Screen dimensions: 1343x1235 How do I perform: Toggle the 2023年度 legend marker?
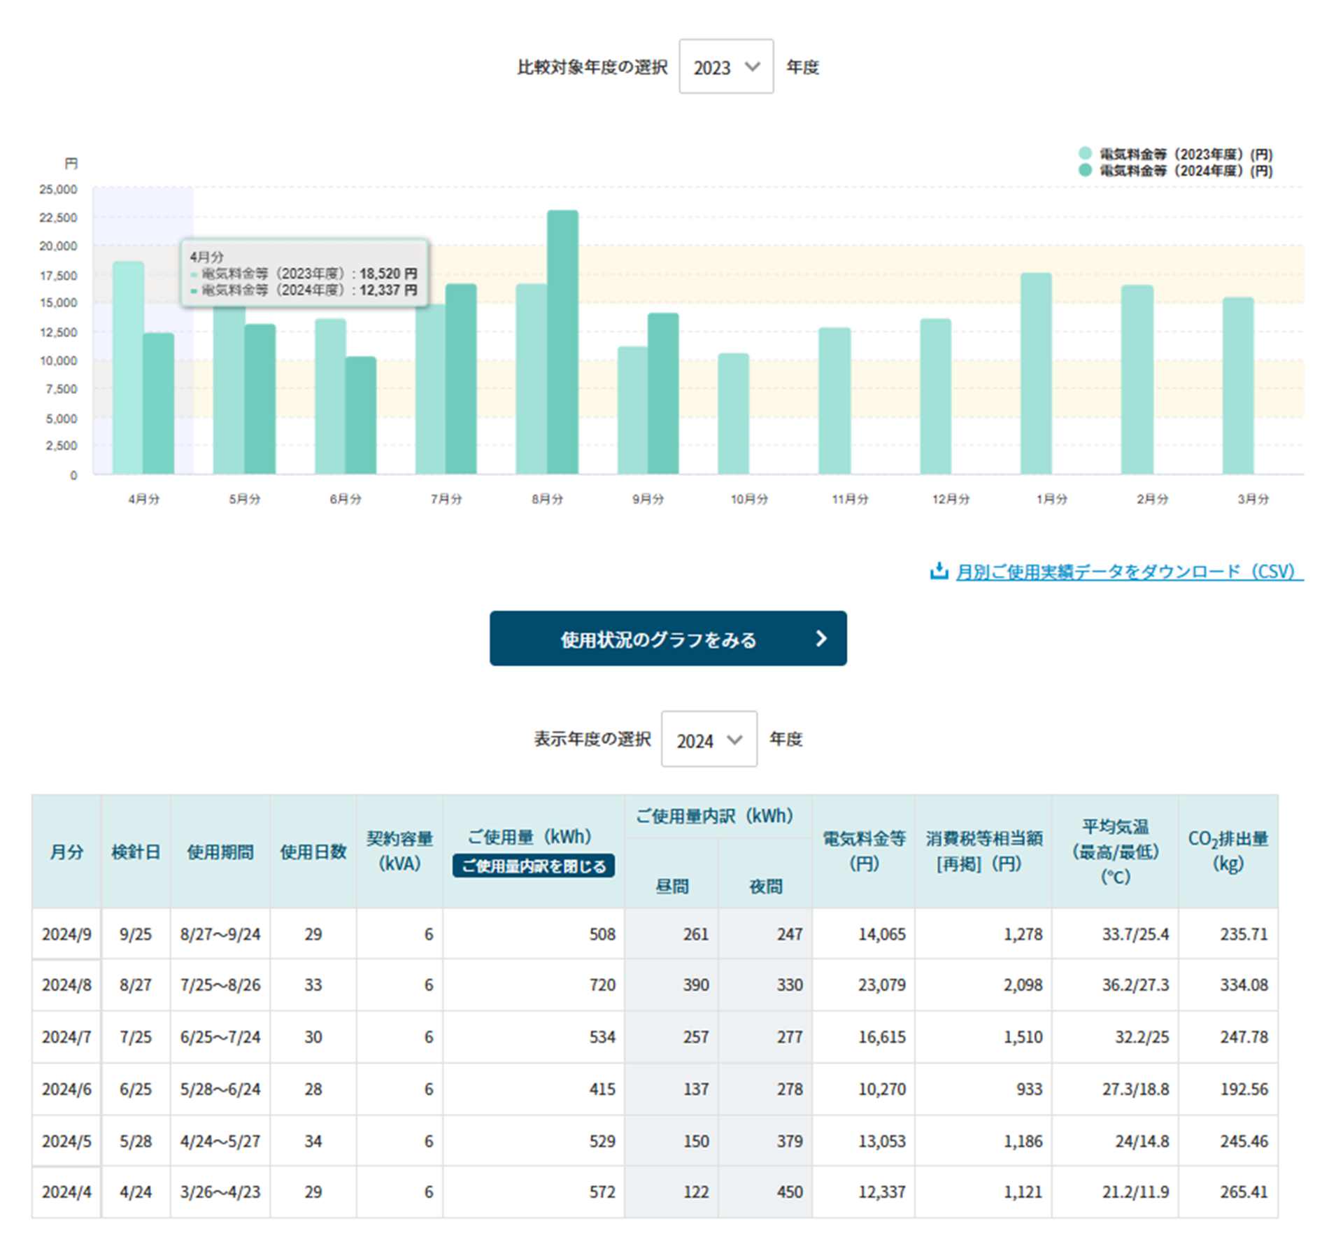pyautogui.click(x=1085, y=153)
